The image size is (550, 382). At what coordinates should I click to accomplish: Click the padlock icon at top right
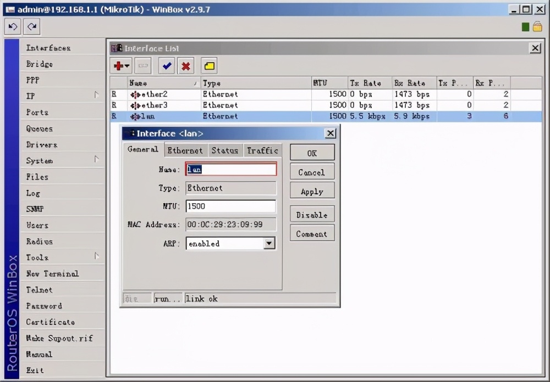click(537, 26)
